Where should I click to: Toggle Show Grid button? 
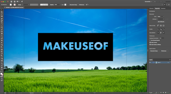[x=161, y=26]
